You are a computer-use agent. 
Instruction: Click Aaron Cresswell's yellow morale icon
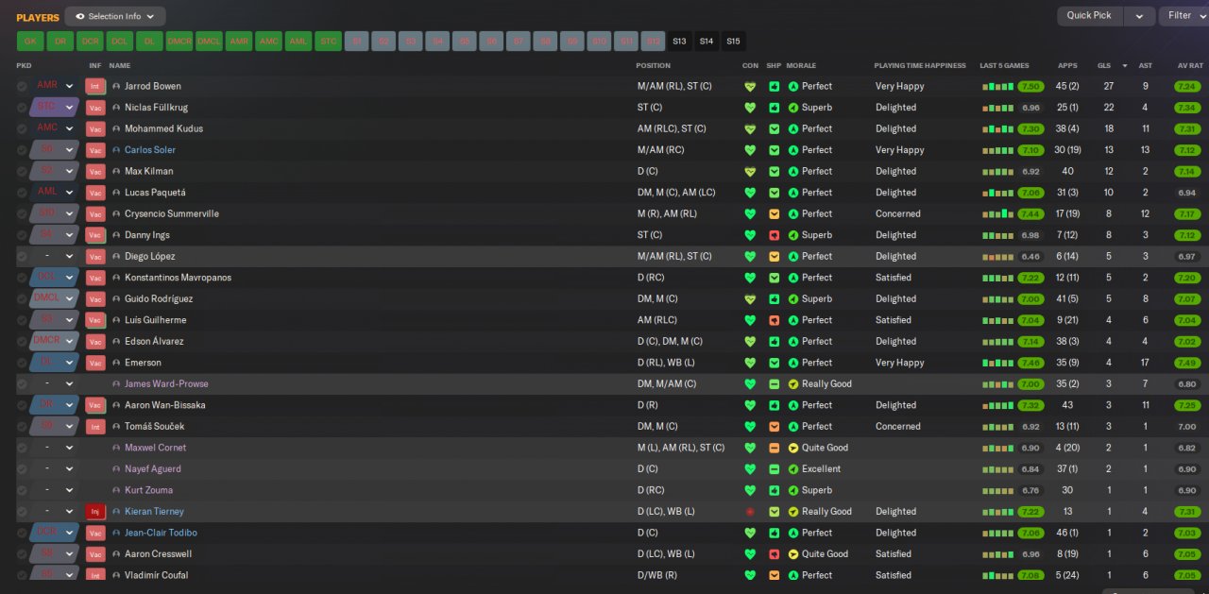(x=793, y=554)
